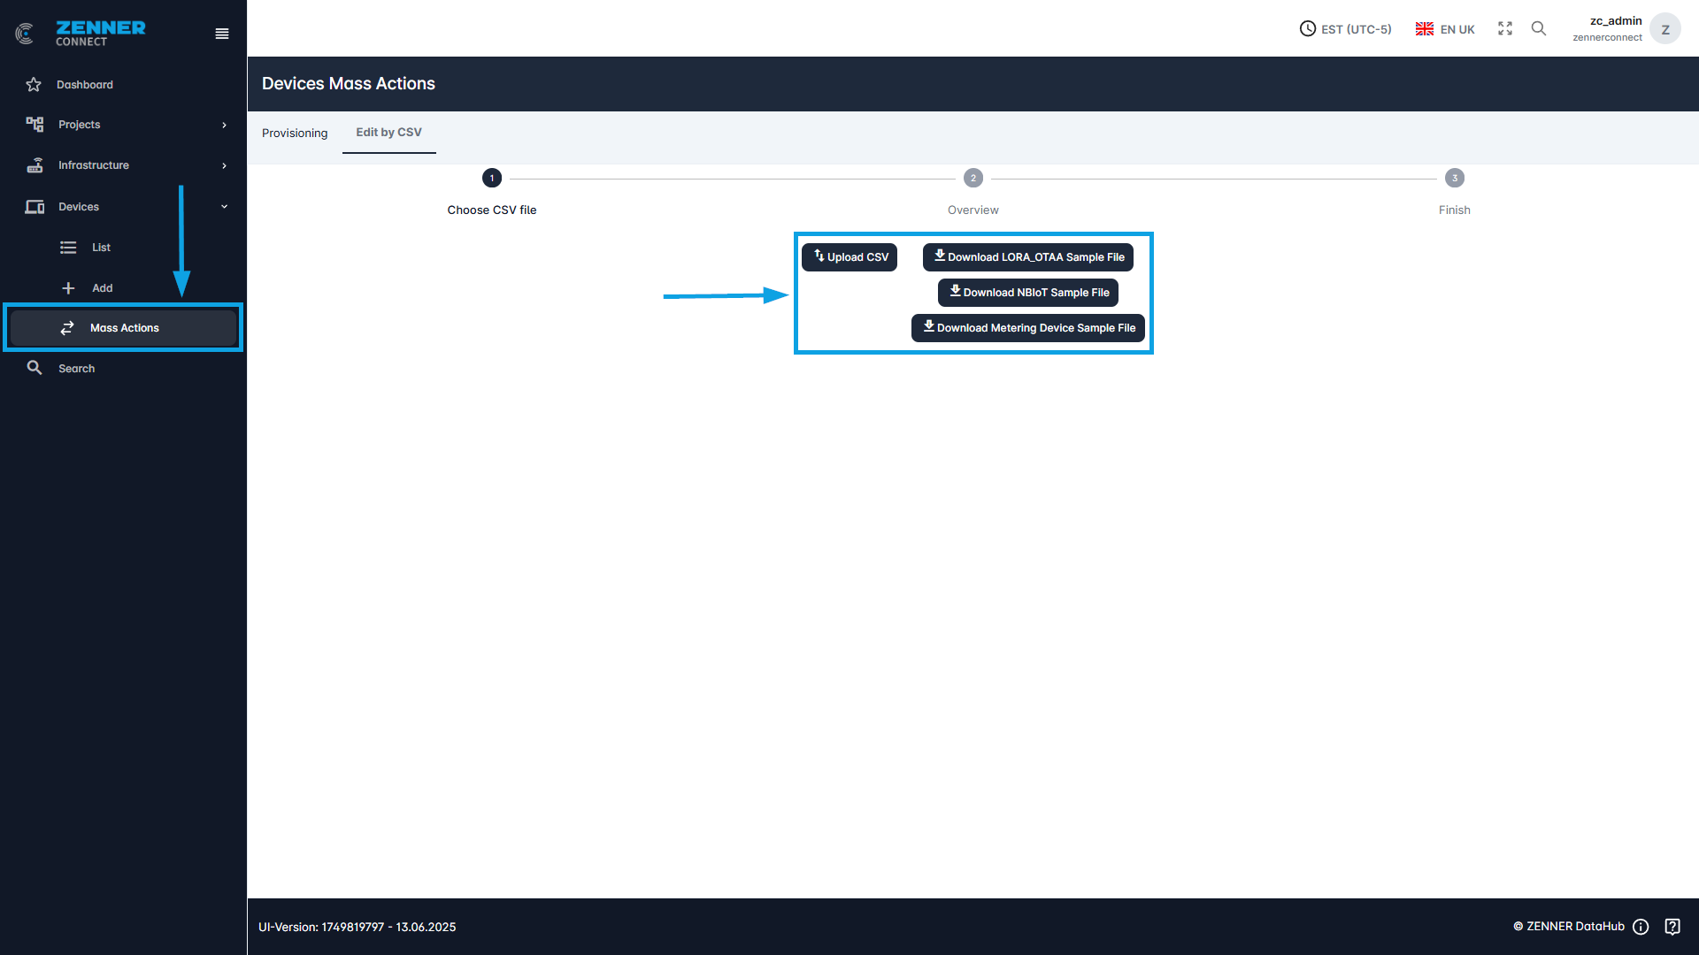
Task: Download the NBIoT sample file
Action: click(1028, 293)
